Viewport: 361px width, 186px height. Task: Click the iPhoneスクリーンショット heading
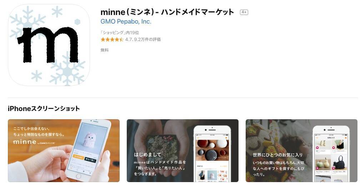tap(44, 109)
